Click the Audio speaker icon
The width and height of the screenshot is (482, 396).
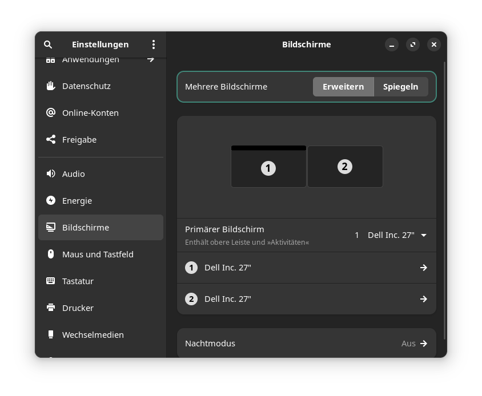(51, 173)
